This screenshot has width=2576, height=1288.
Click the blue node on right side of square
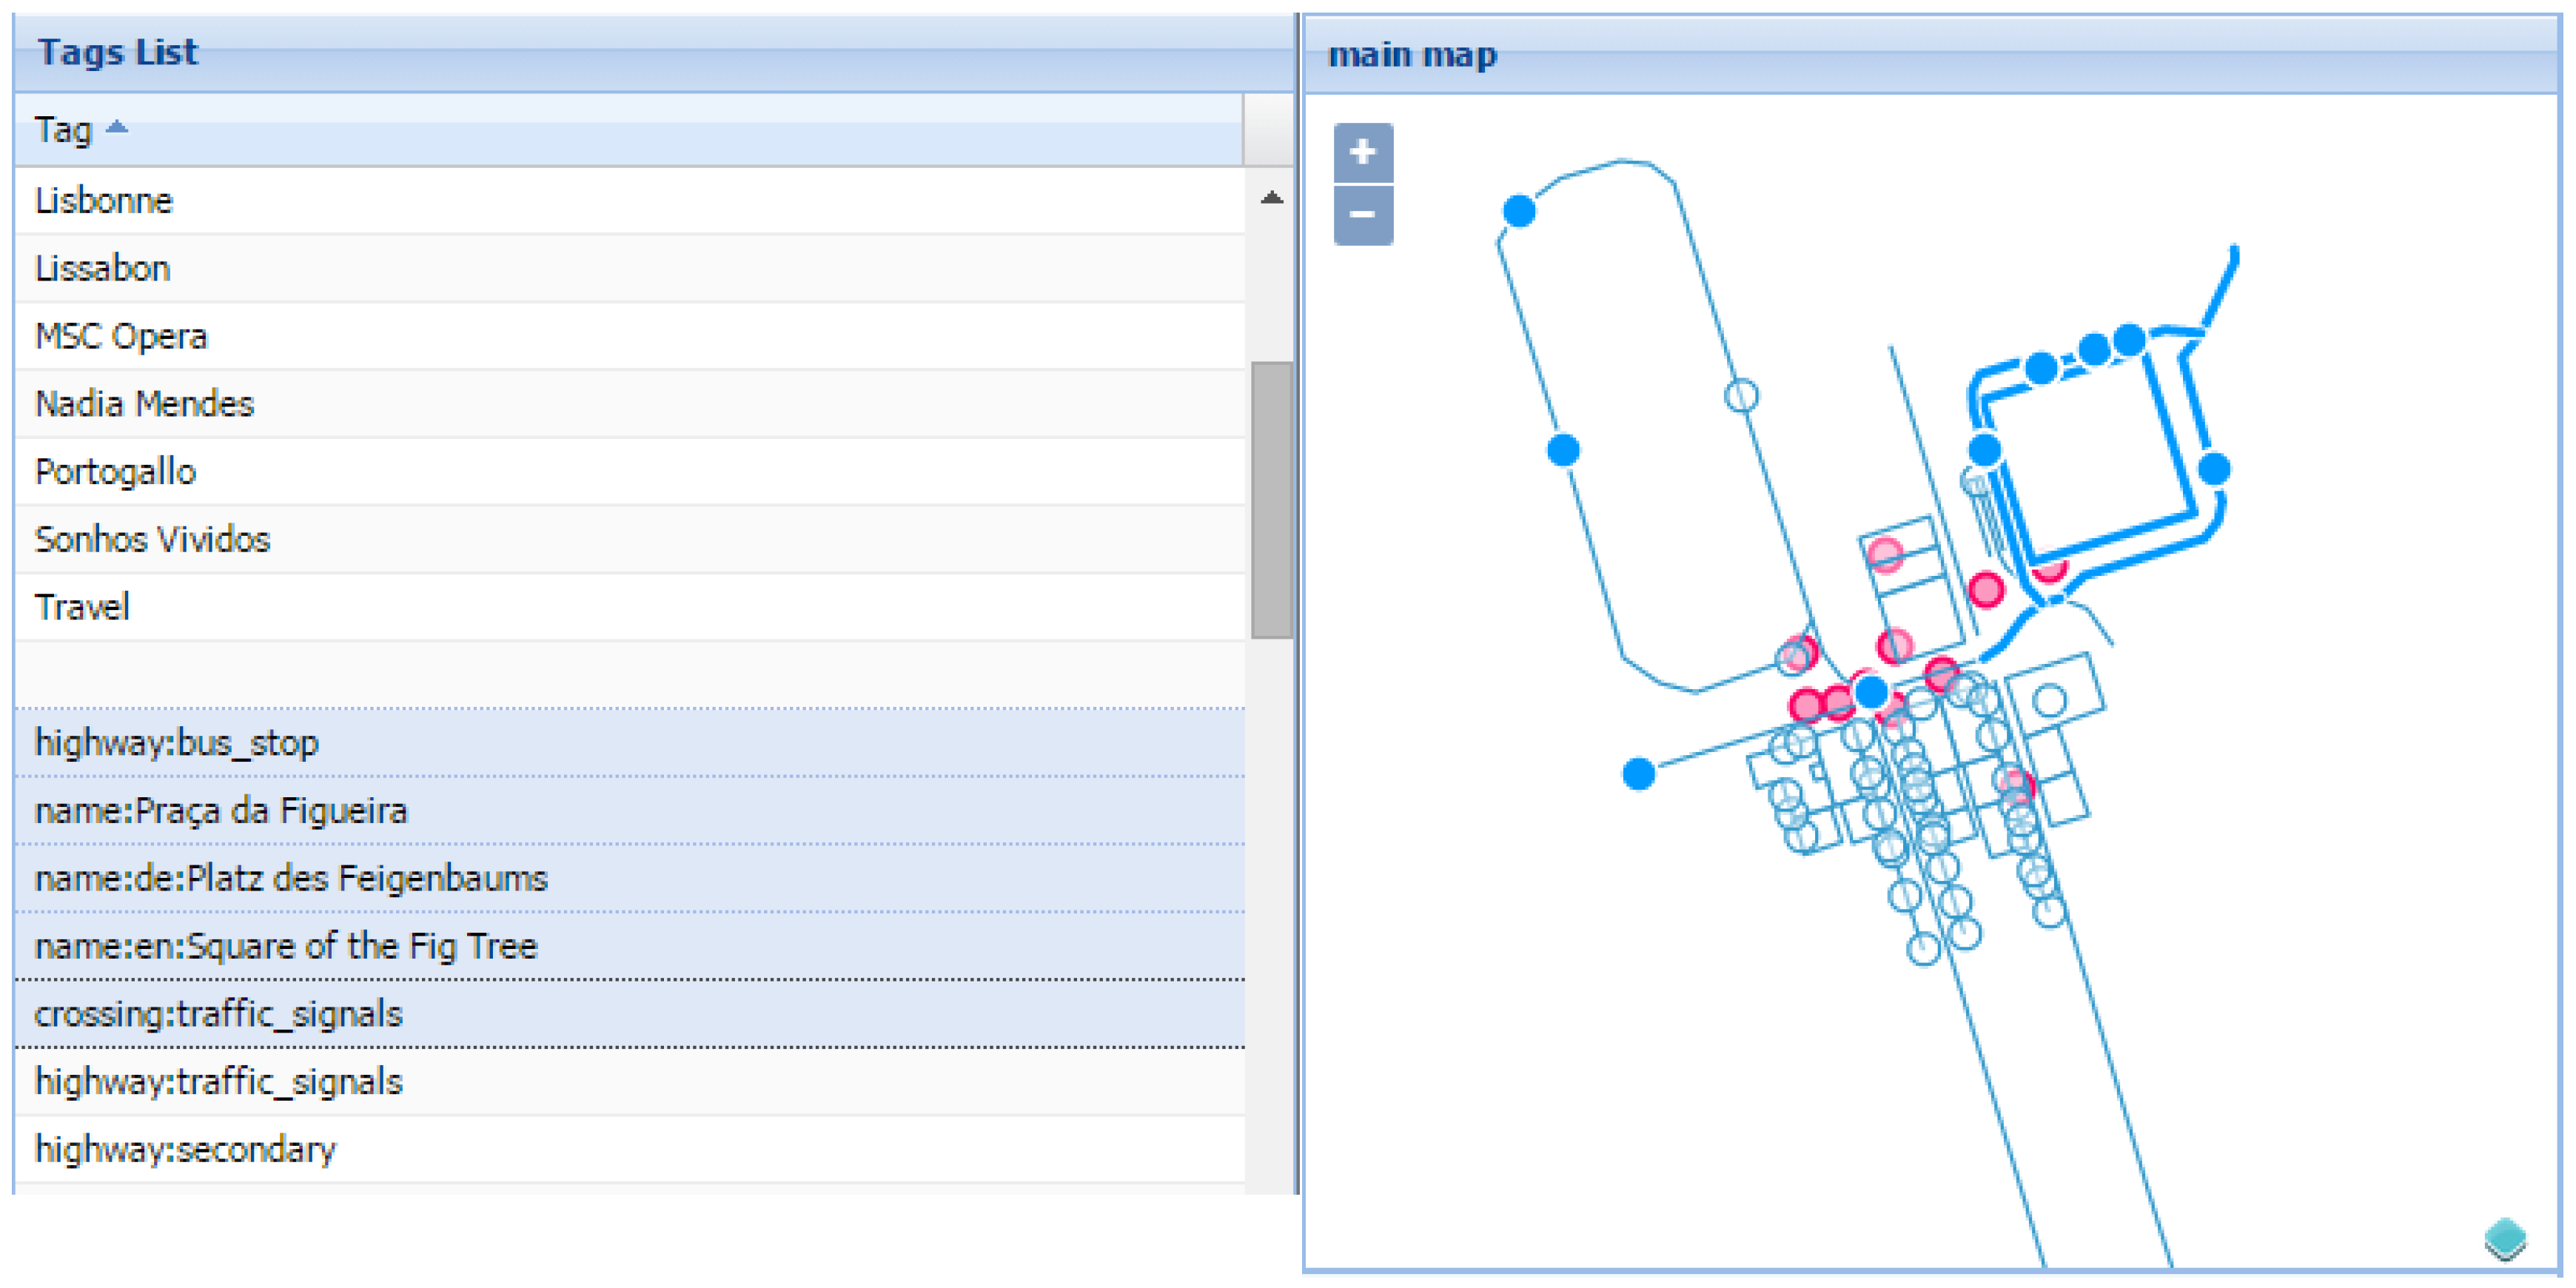(2214, 468)
